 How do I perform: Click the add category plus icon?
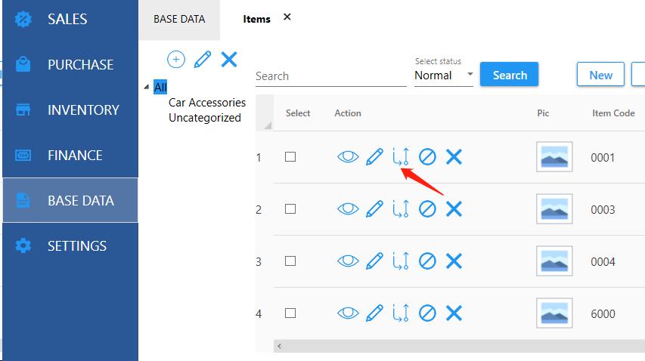(x=175, y=60)
